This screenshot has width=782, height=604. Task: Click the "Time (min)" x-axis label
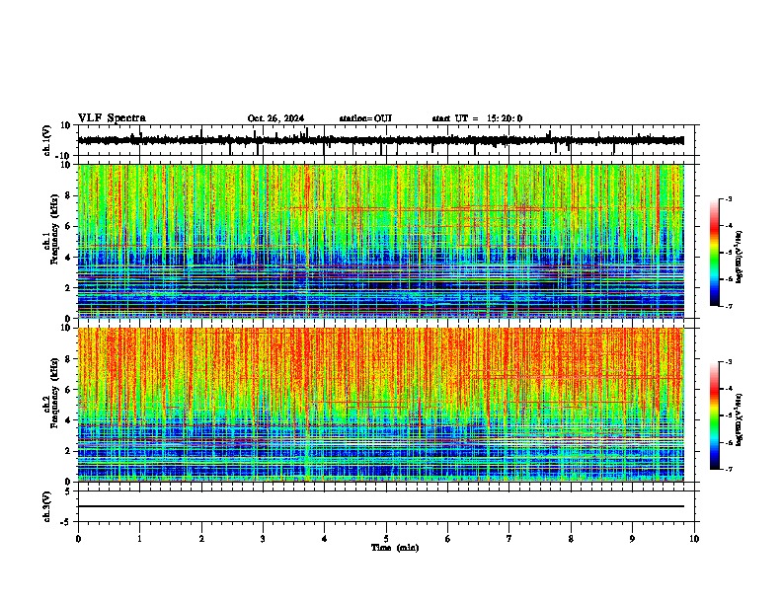(395, 548)
